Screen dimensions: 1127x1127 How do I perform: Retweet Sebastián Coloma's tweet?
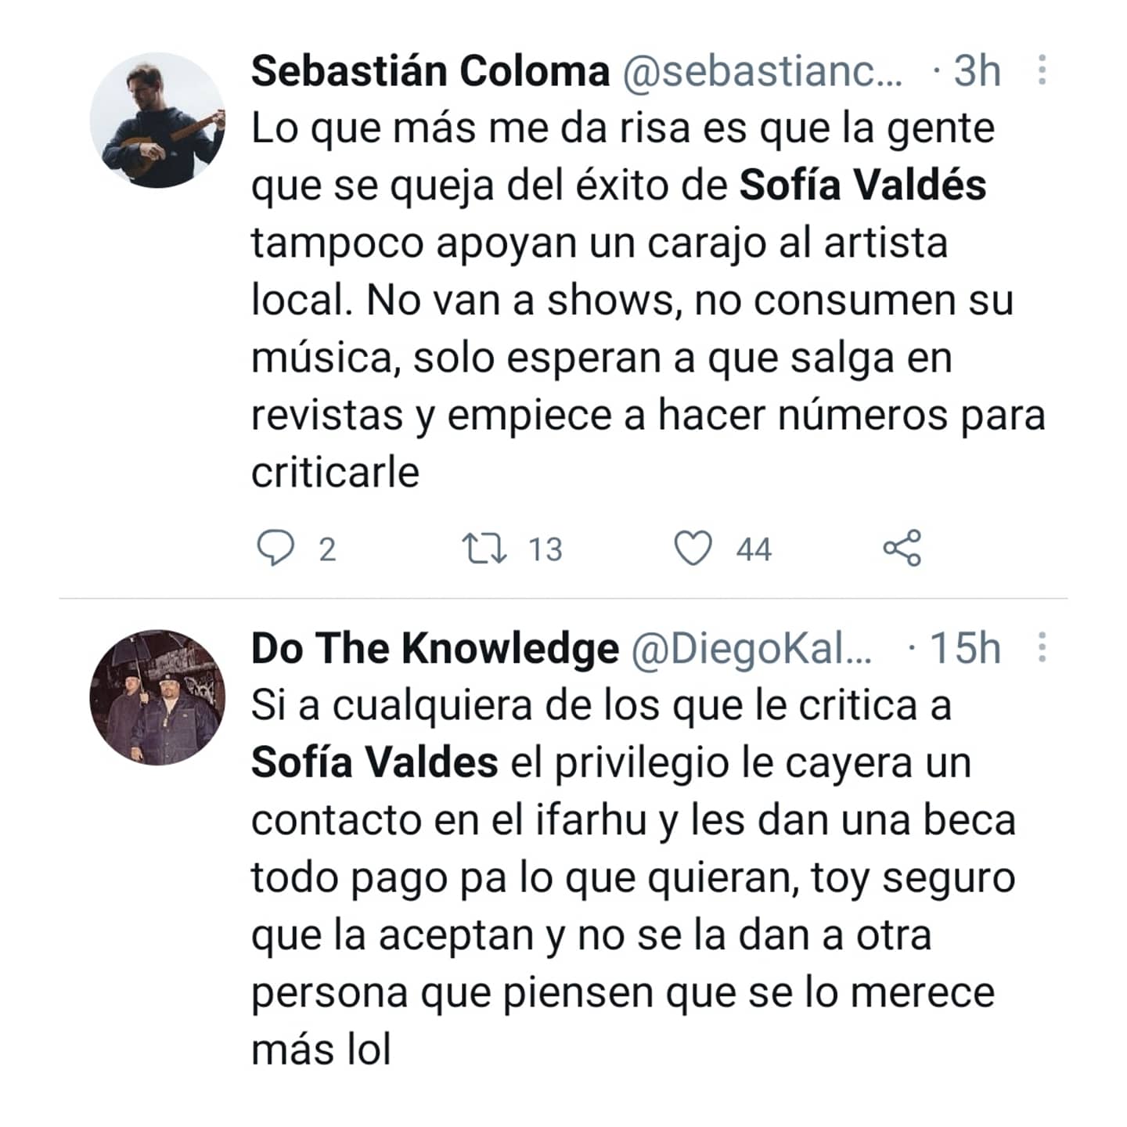pyautogui.click(x=484, y=548)
